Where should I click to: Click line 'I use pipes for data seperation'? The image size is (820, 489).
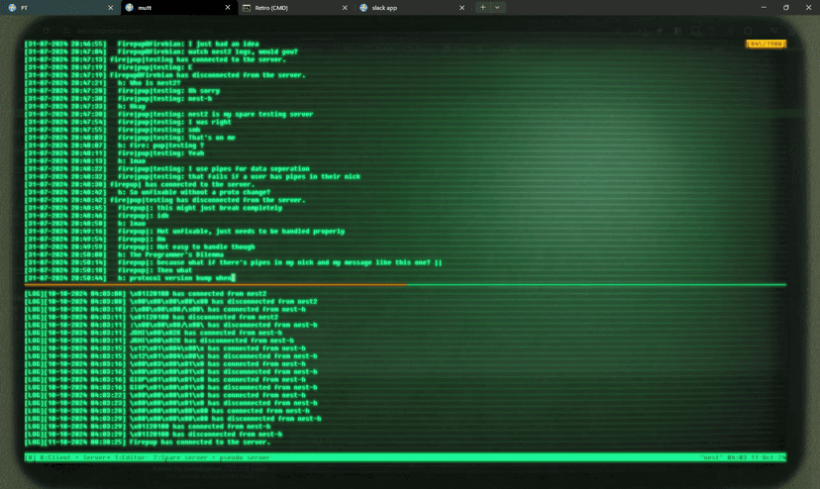pos(249,169)
